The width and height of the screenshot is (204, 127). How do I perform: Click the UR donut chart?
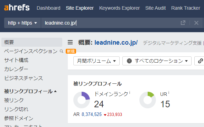(148, 100)
